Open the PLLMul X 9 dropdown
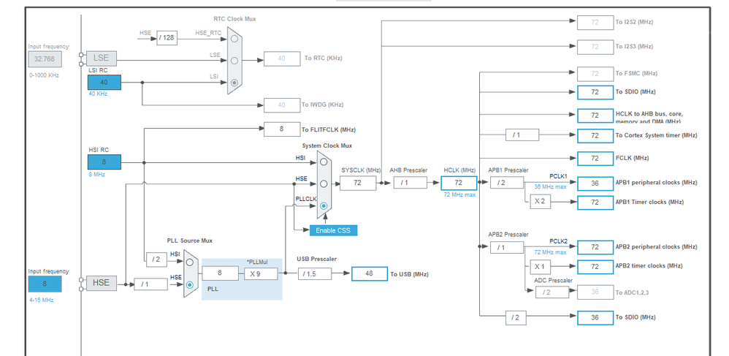Viewport: 729px width, 356px height. point(261,273)
